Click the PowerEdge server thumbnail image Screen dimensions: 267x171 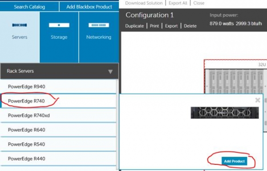pos(225,113)
